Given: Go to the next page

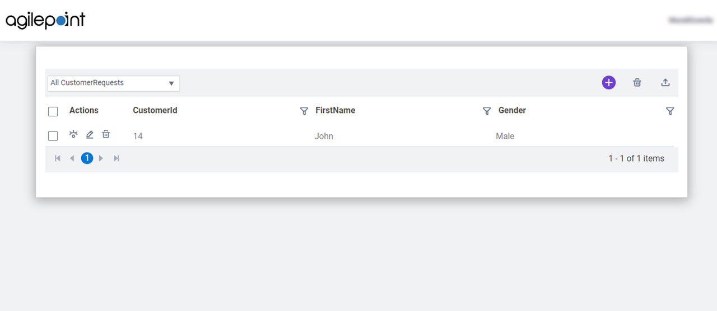Looking at the screenshot, I should coord(101,158).
